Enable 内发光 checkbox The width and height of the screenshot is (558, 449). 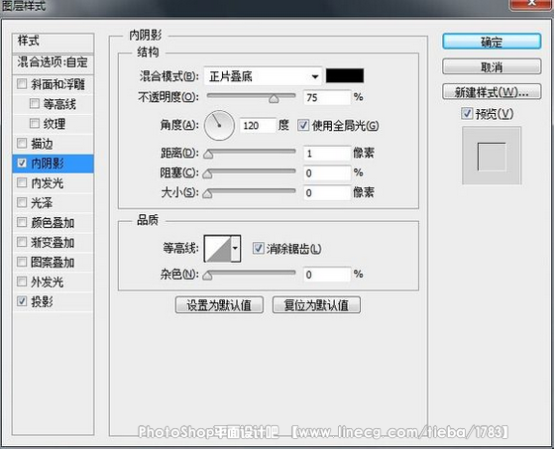(x=22, y=183)
